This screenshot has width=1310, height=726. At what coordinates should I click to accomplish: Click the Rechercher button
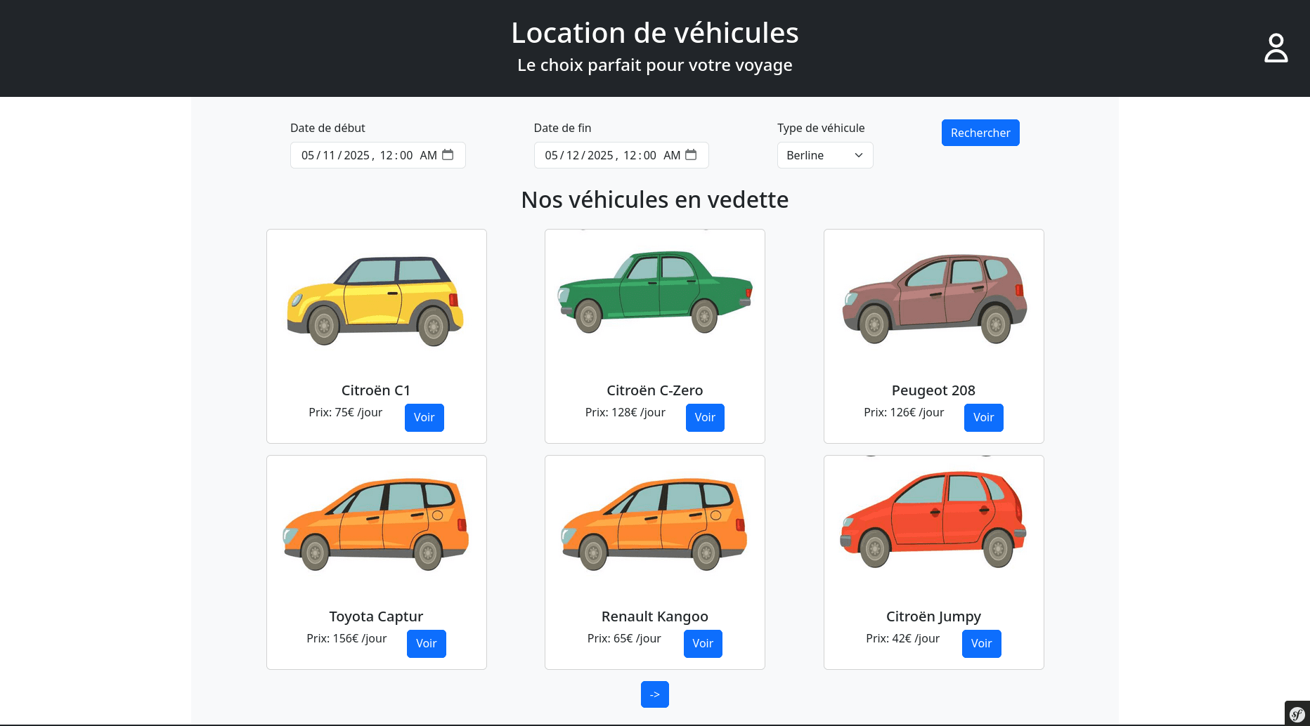[980, 133]
